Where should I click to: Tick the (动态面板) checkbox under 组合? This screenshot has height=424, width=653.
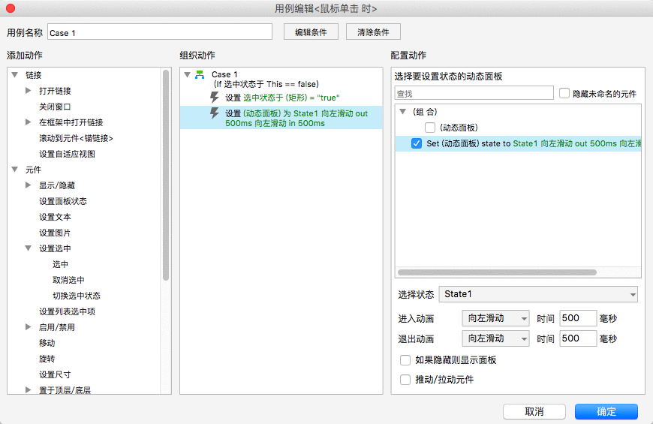[x=430, y=128]
